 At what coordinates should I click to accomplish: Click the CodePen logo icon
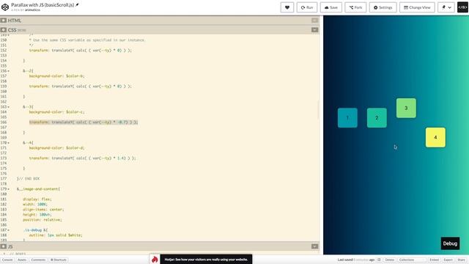point(5,7)
